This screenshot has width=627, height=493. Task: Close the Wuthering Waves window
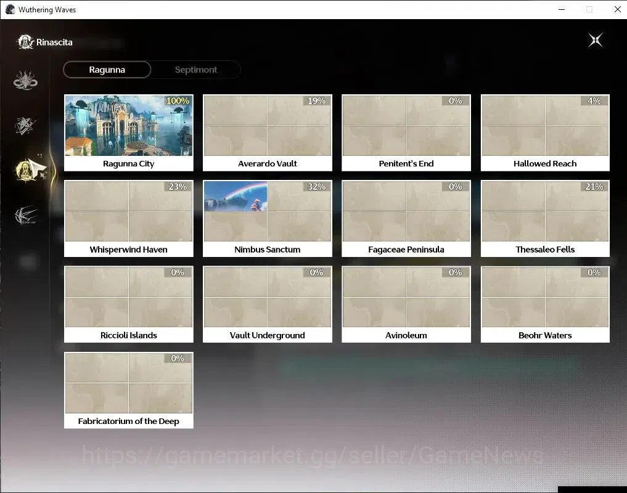(617, 10)
